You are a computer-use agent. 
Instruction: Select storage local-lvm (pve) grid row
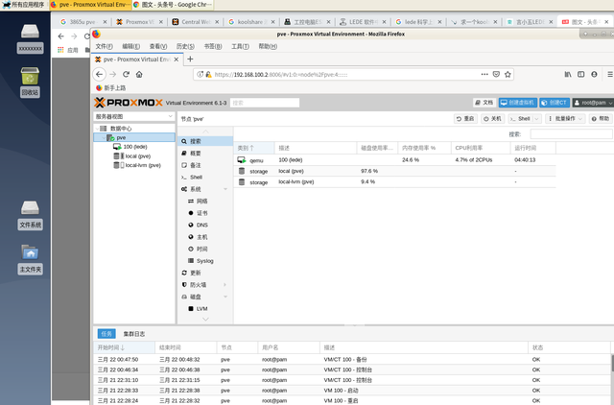tap(394, 182)
